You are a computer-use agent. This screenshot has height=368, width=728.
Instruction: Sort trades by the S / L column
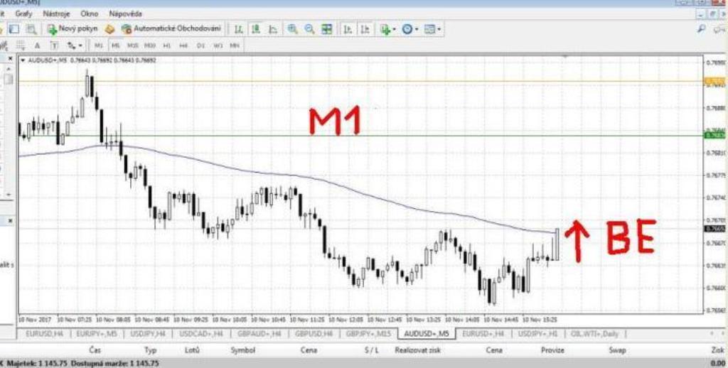371,350
